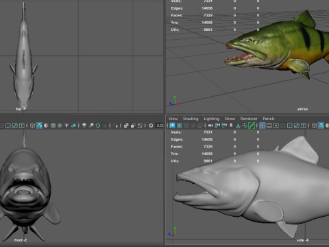Toggle Safe Action in front view toolbar
Viewport: 329px width, 247px height.
tap(15, 126)
